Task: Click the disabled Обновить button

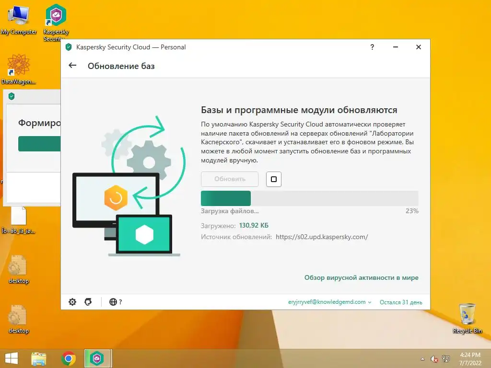Action: coord(230,179)
